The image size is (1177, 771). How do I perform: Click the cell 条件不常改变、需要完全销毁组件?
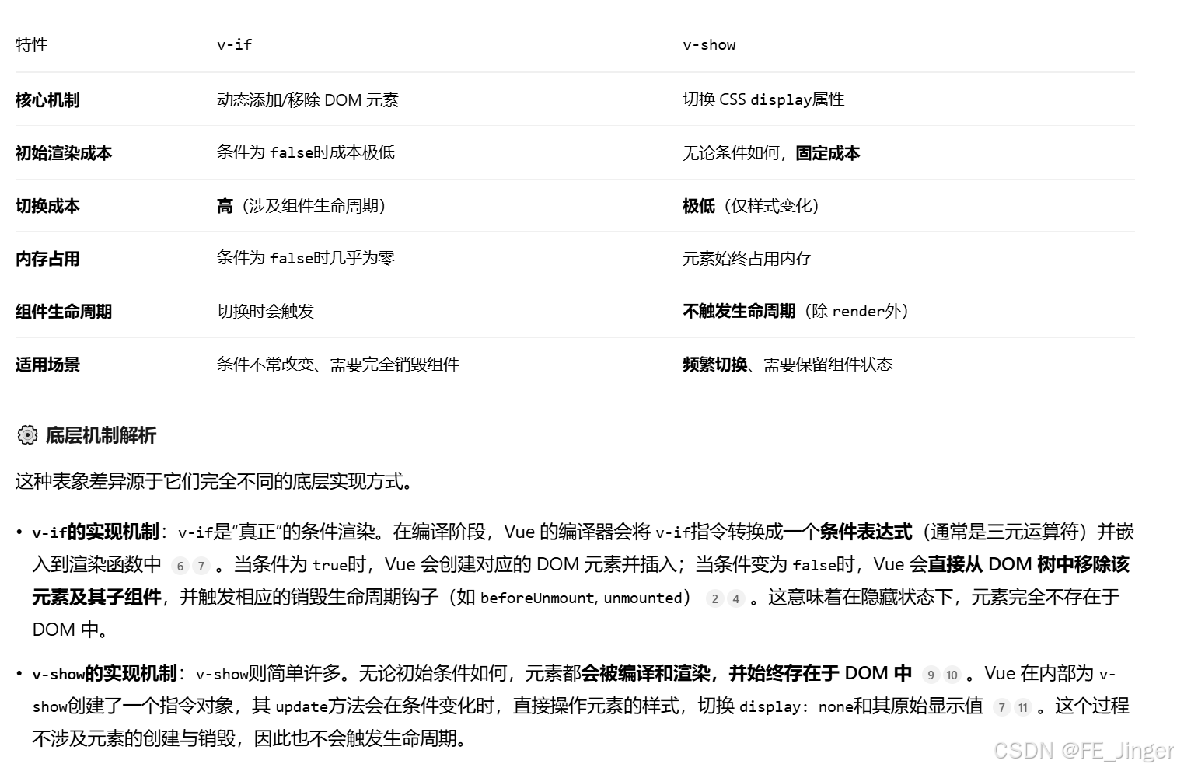[x=338, y=365]
